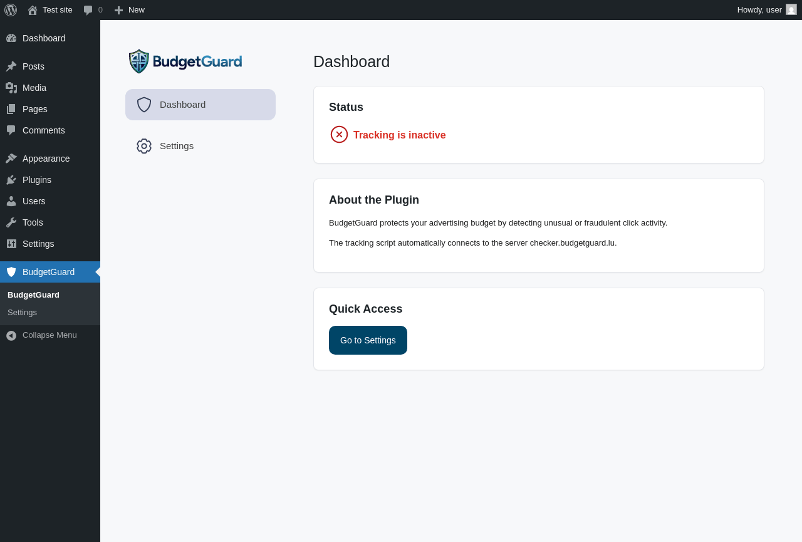This screenshot has width=802, height=542.
Task: Click the WordPress Dashboard gauge icon
Action: pyautogui.click(x=11, y=38)
